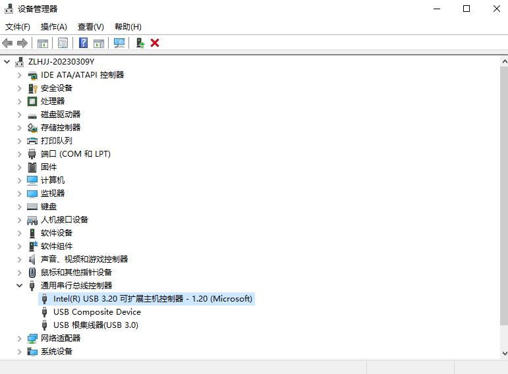Close the 设备管理器 window
The height and width of the screenshot is (374, 508).
[x=497, y=9]
